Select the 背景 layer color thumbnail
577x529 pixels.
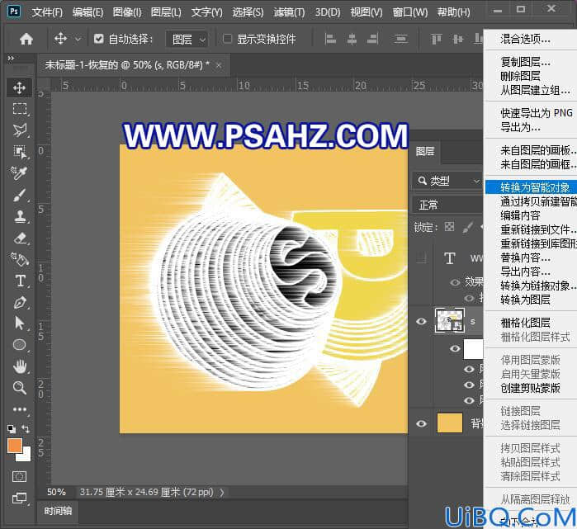coord(449,423)
